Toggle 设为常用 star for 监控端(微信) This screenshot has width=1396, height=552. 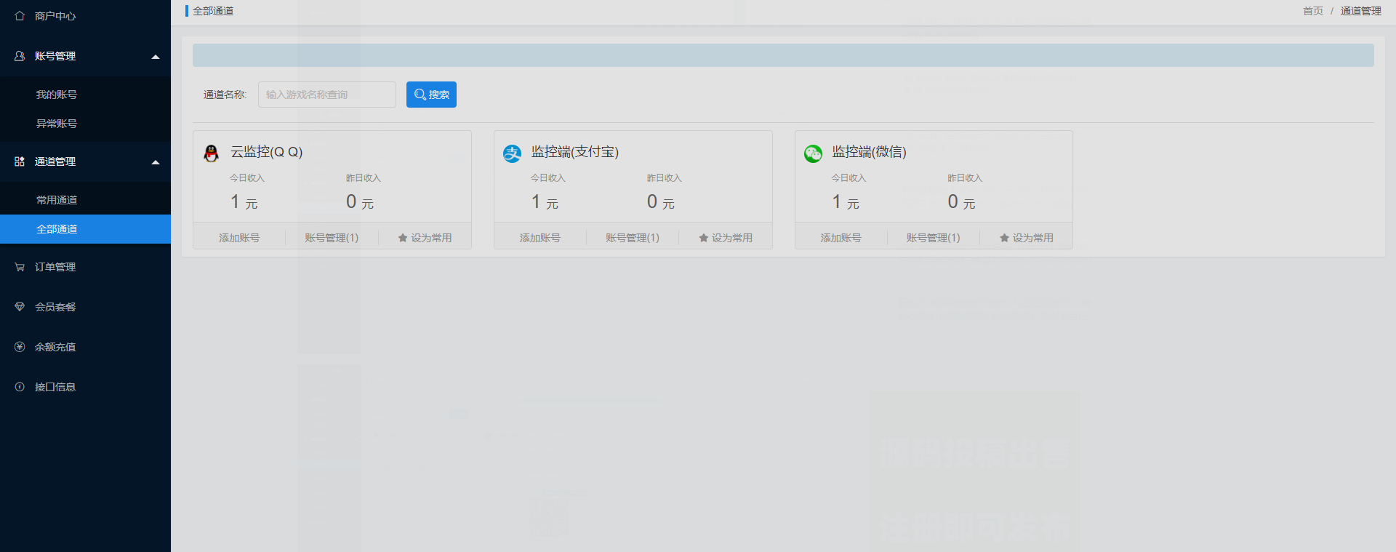[x=1026, y=238]
